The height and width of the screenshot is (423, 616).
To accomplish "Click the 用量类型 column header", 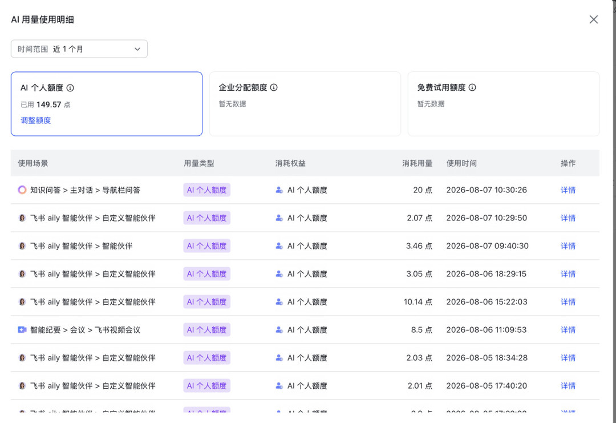I will (199, 163).
